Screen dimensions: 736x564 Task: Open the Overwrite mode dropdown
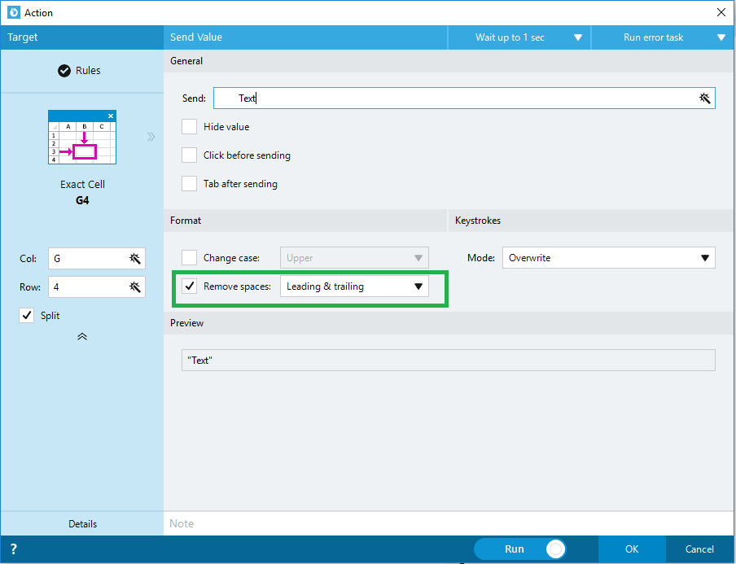pyautogui.click(x=609, y=258)
